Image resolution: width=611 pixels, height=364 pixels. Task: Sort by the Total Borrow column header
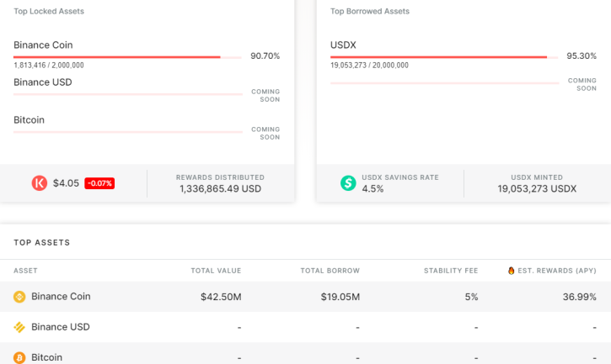pos(330,271)
